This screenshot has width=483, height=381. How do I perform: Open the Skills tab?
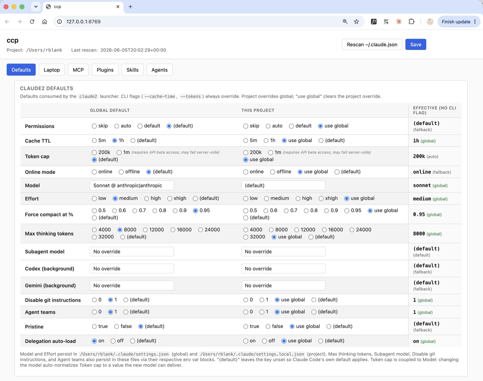(133, 70)
